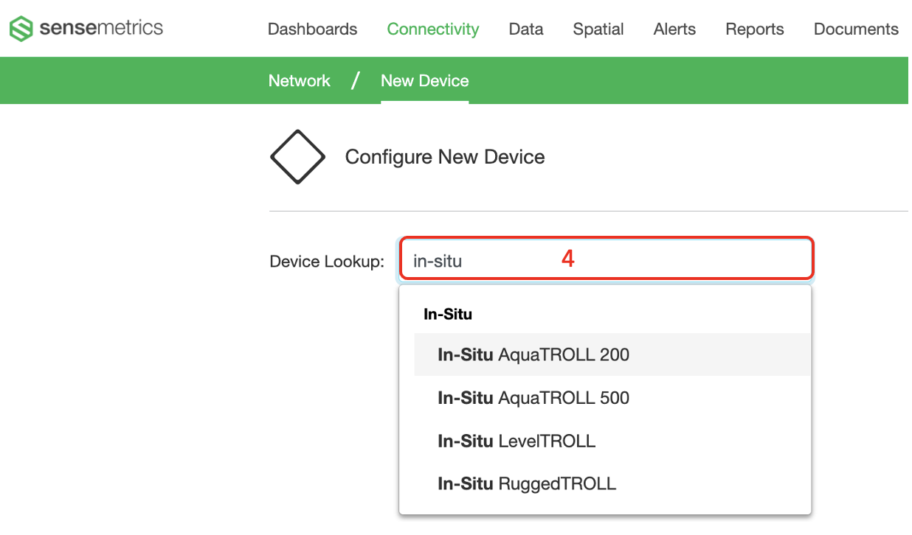The image size is (912, 535).
Task: Click the sensemetrics logo
Action: 86,29
